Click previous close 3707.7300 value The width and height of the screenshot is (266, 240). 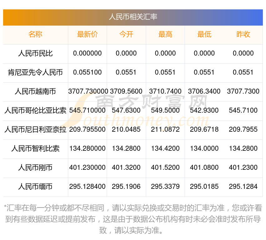click(x=243, y=91)
